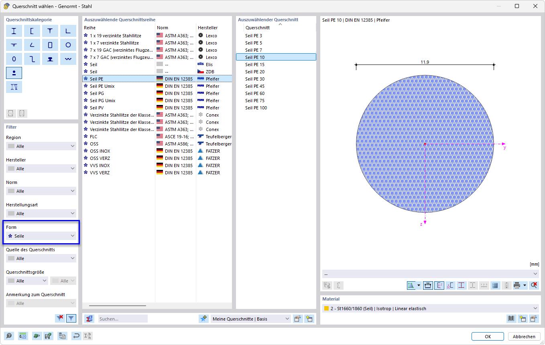The image size is (545, 345).
Task: Click the Abbrechen button
Action: click(524, 337)
